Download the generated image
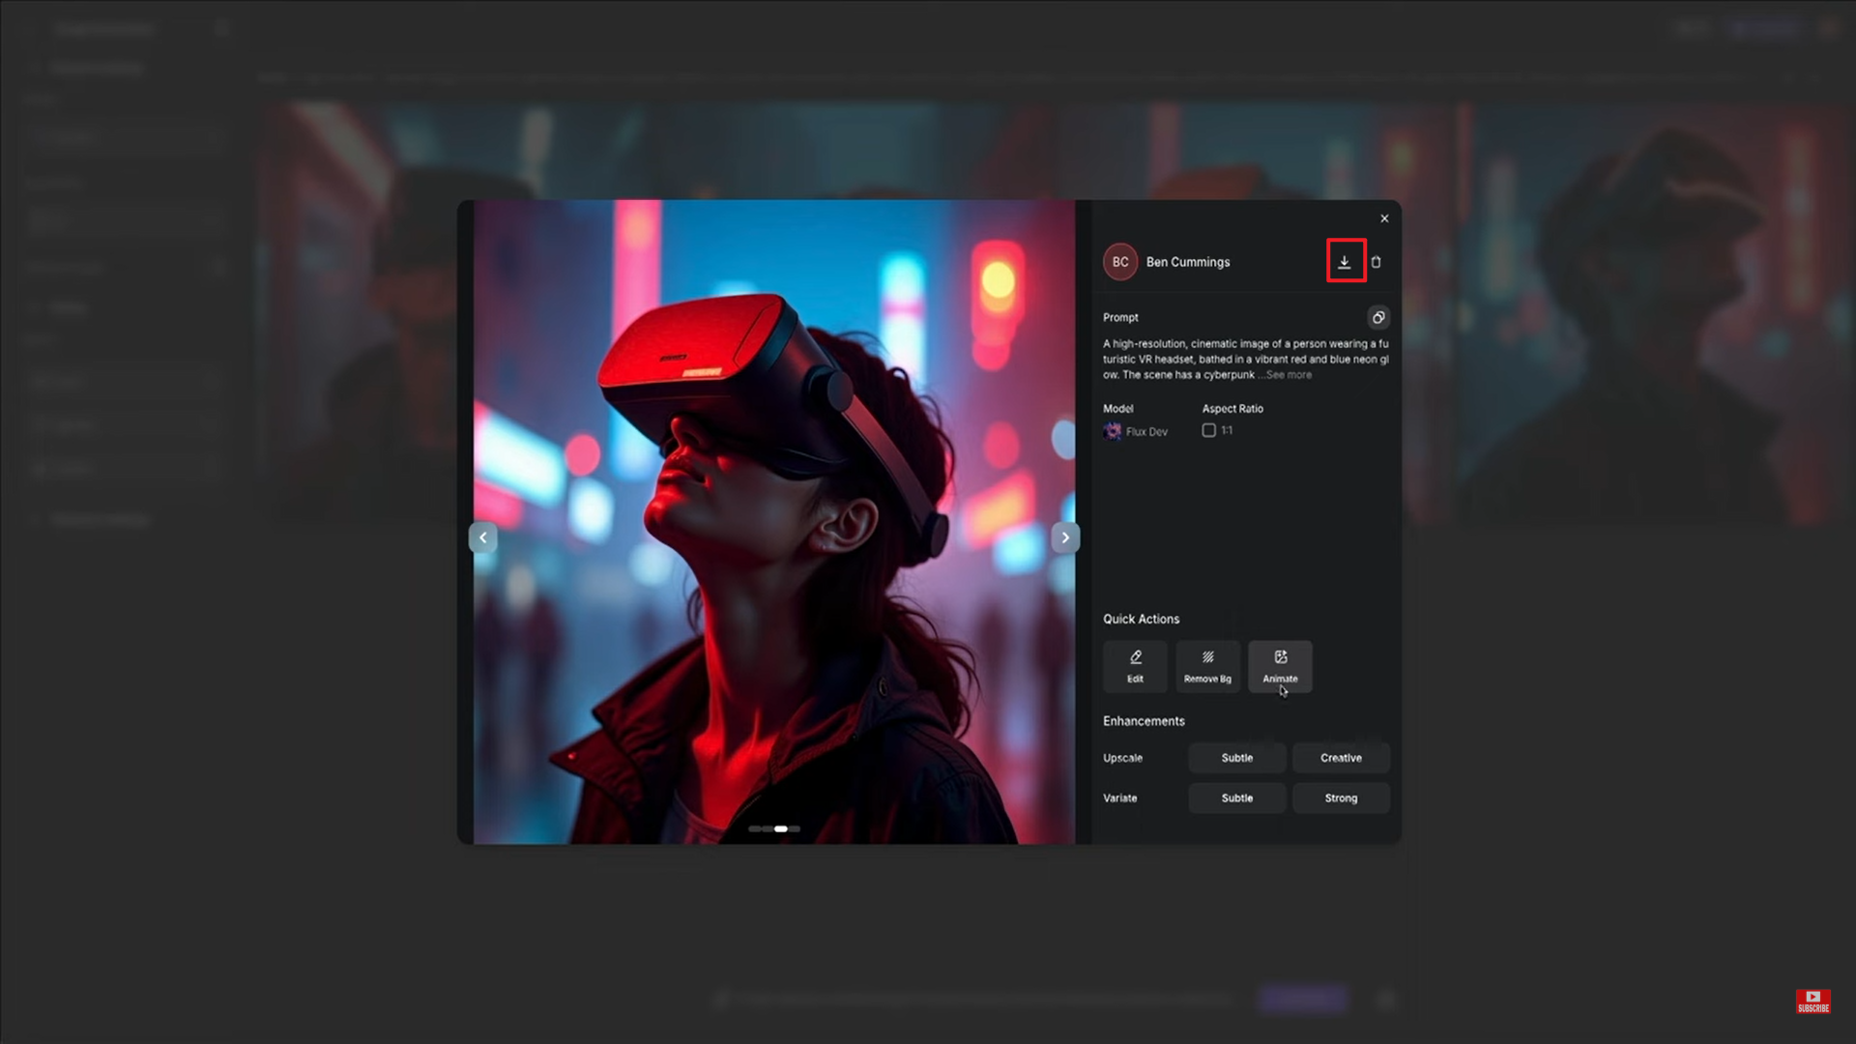This screenshot has height=1044, width=1856. 1345,262
